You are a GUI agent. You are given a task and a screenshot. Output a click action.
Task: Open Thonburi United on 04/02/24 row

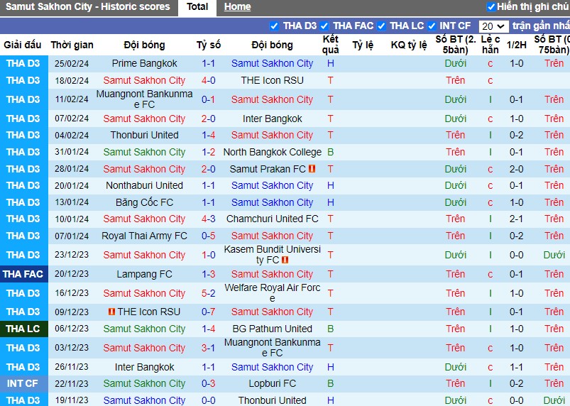click(x=144, y=135)
